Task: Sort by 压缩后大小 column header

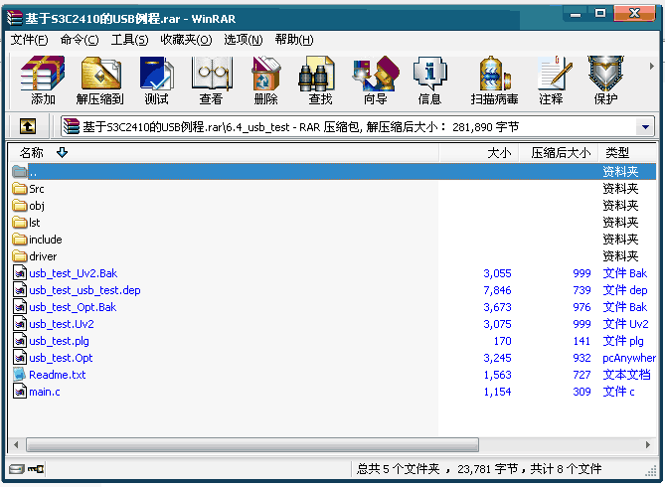Action: coord(559,153)
